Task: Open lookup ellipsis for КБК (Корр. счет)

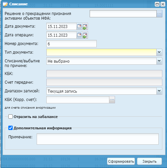Action: point(112,100)
